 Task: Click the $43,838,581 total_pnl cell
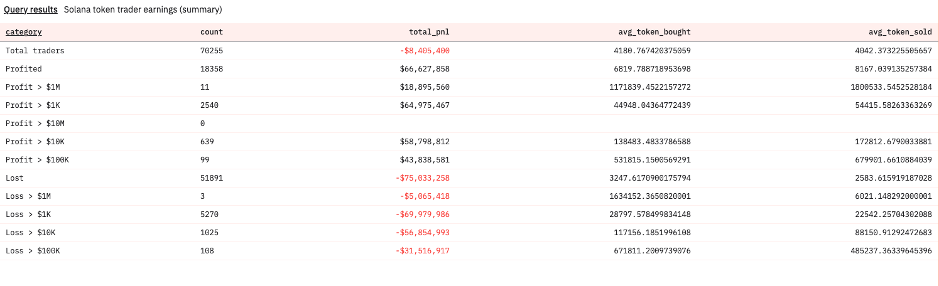tap(425, 160)
